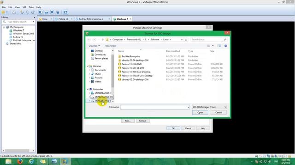The width and height of the screenshot is (295, 165).
Task: Open the Edit menu
Action: click(x=10, y=7)
